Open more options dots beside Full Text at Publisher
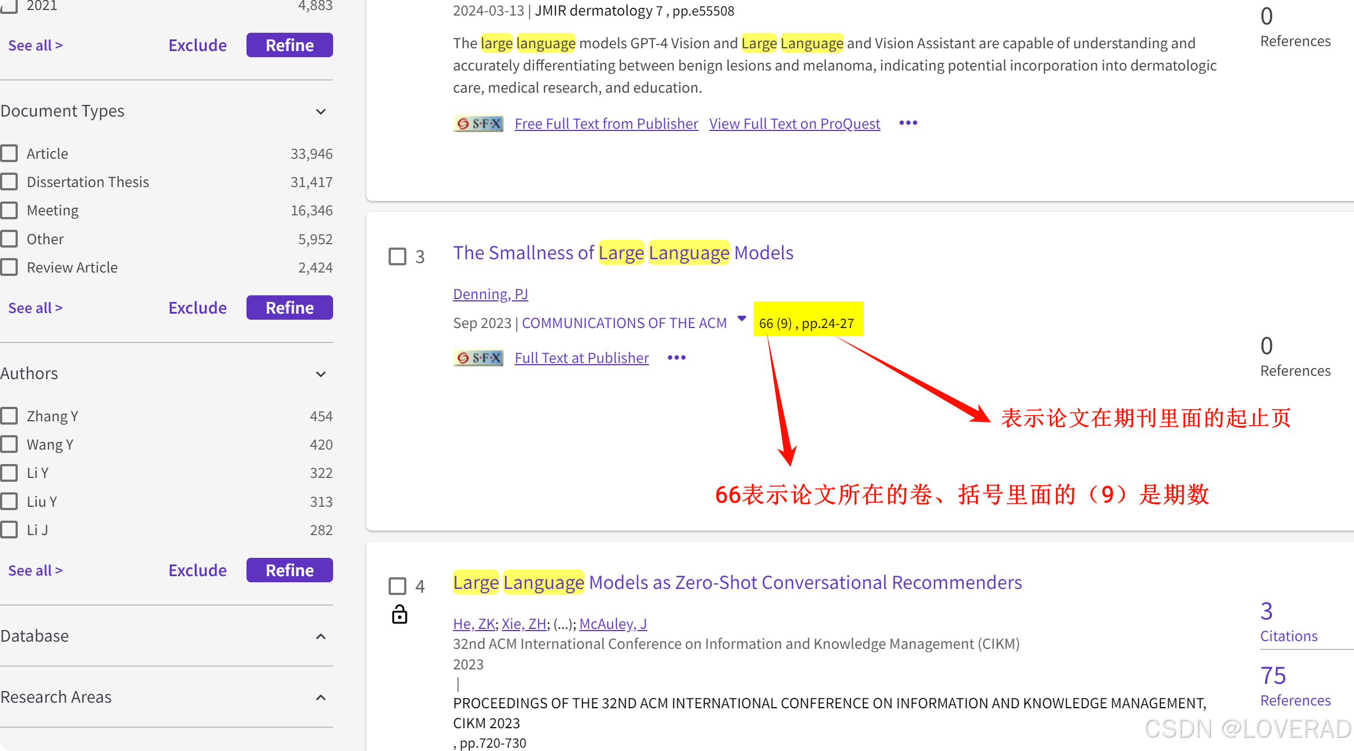The height and width of the screenshot is (751, 1354). pyautogui.click(x=676, y=357)
